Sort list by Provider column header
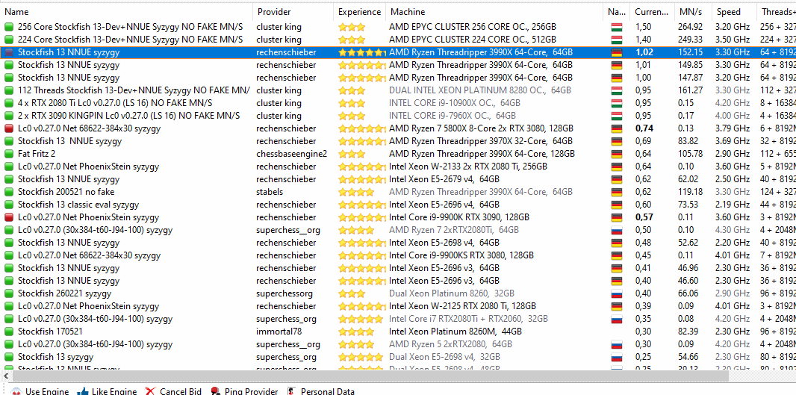The image size is (796, 395). (293, 12)
